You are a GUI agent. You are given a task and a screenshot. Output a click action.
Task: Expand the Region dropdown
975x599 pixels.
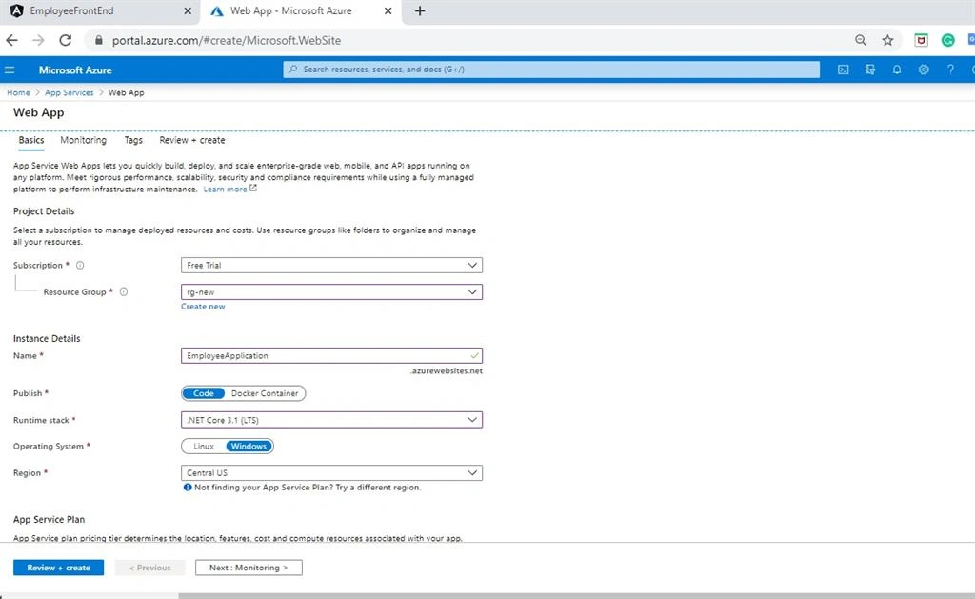[331, 472]
